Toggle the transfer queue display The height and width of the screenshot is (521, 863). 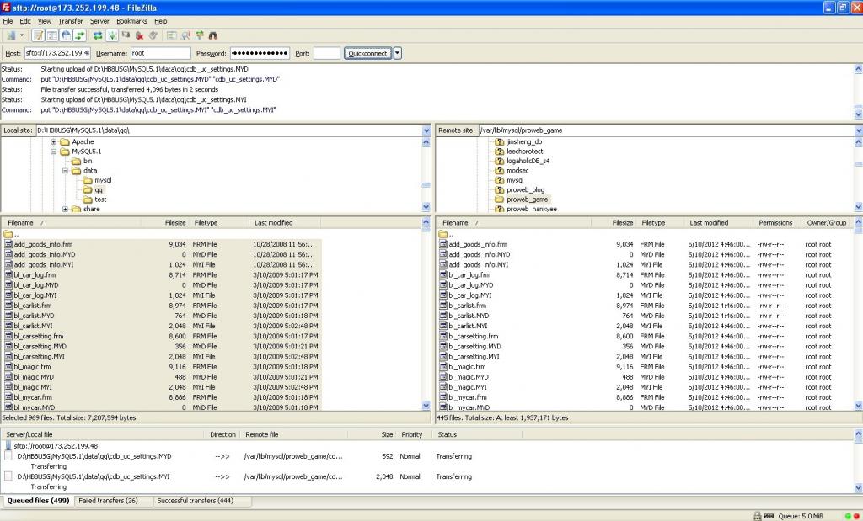(79, 35)
